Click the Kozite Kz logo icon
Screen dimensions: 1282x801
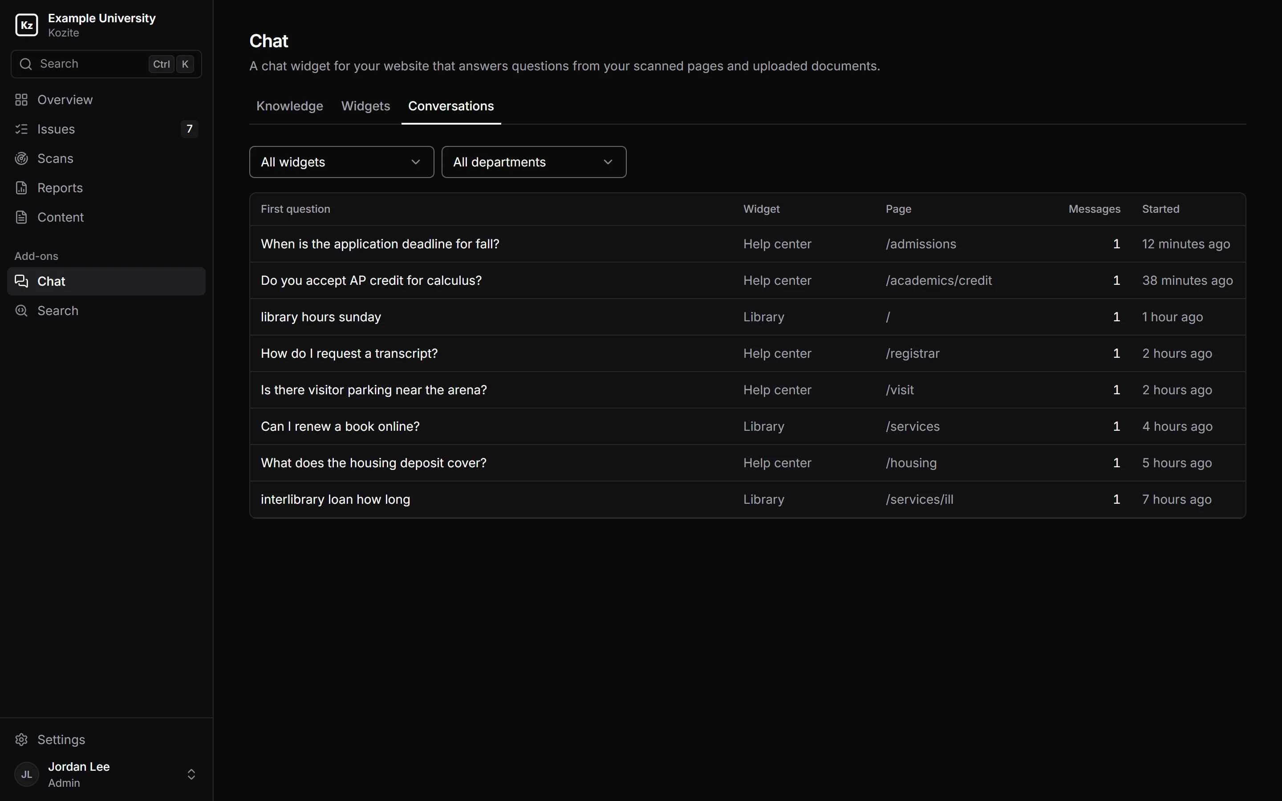point(27,25)
